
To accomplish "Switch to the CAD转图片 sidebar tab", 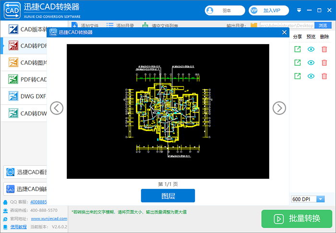I will (24, 62).
